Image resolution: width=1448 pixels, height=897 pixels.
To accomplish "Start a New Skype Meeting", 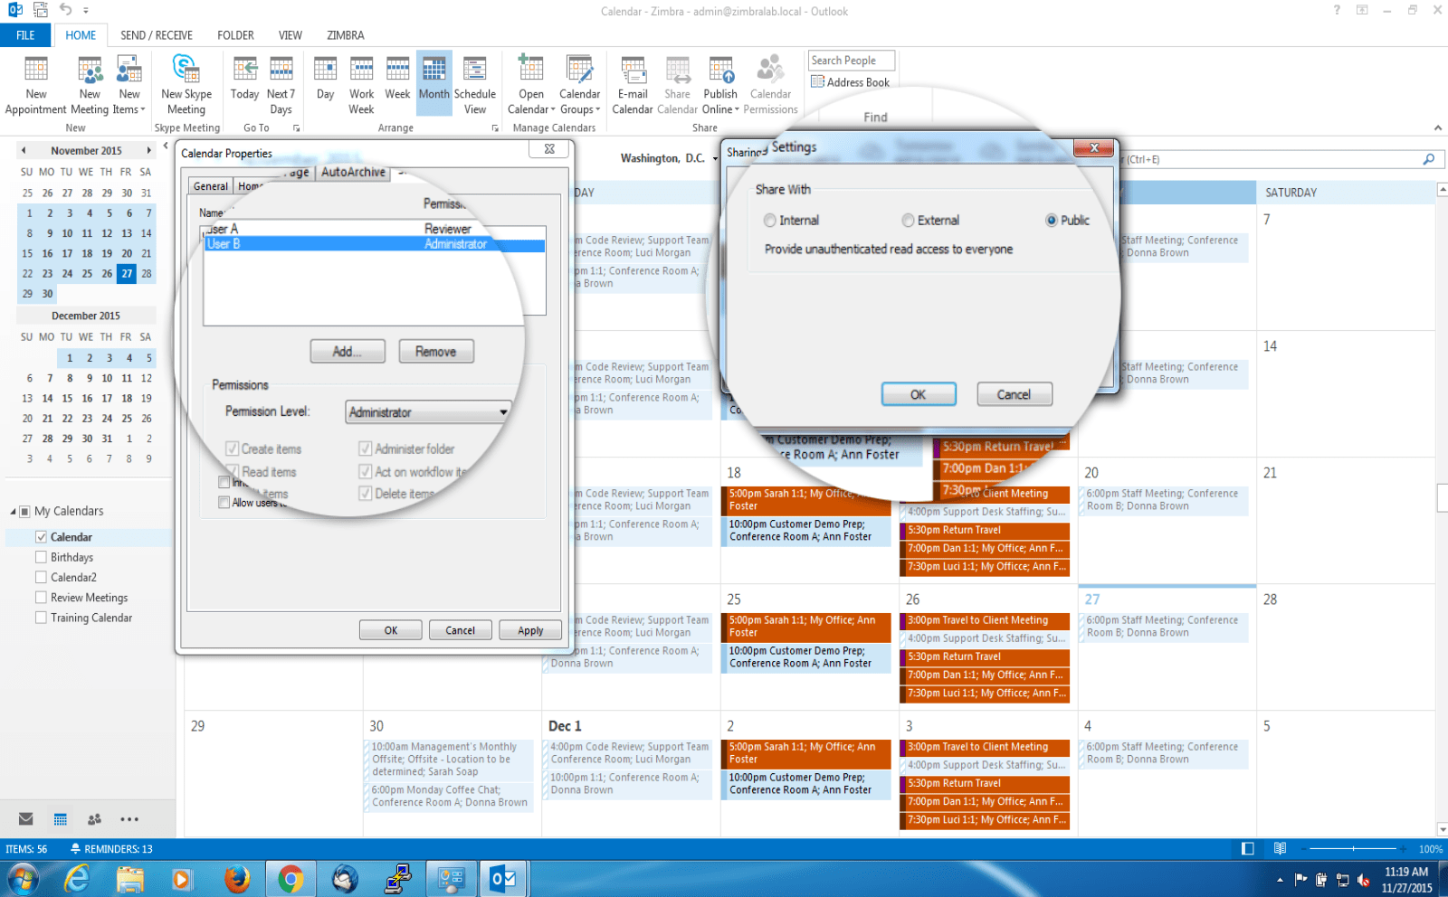I will click(x=186, y=85).
